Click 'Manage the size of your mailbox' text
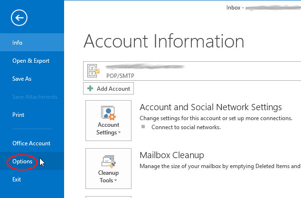 (220, 166)
